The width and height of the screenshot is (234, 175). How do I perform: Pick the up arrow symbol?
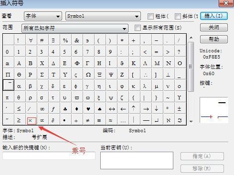tap(134, 108)
